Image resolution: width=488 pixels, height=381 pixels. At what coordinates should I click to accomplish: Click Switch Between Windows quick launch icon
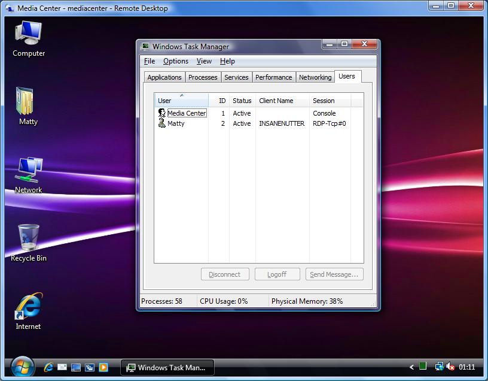(89, 367)
